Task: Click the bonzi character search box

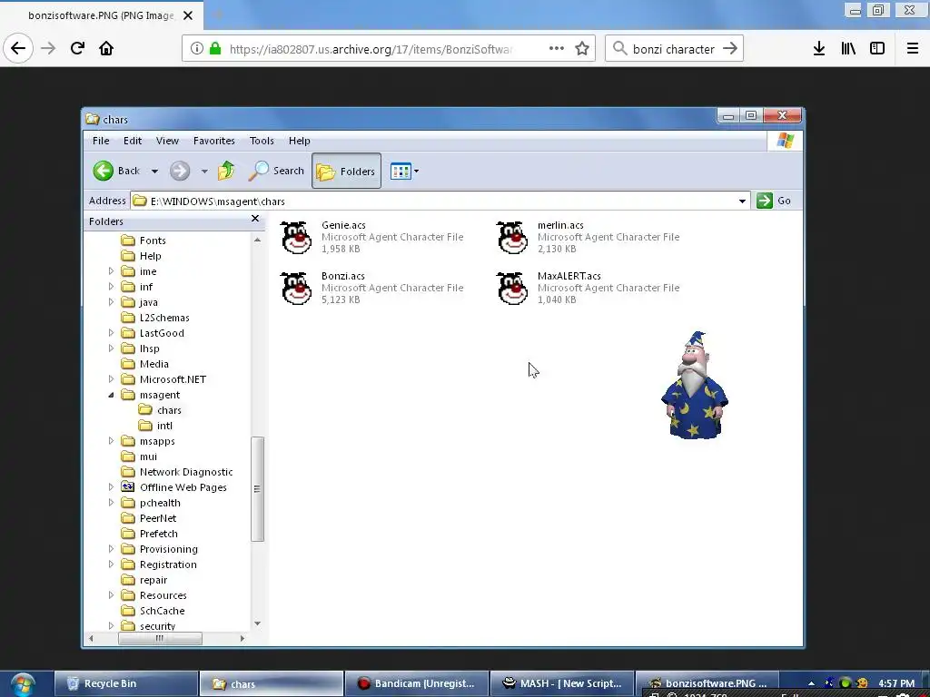Action: coord(674,49)
